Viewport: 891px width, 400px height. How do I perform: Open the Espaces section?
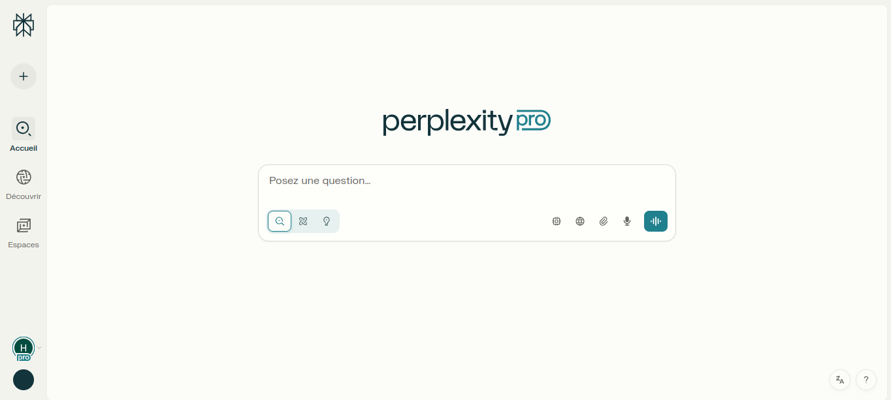click(24, 226)
